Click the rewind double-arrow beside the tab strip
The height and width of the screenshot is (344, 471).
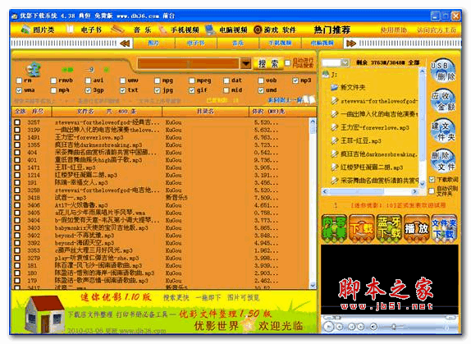pyautogui.click(x=125, y=44)
